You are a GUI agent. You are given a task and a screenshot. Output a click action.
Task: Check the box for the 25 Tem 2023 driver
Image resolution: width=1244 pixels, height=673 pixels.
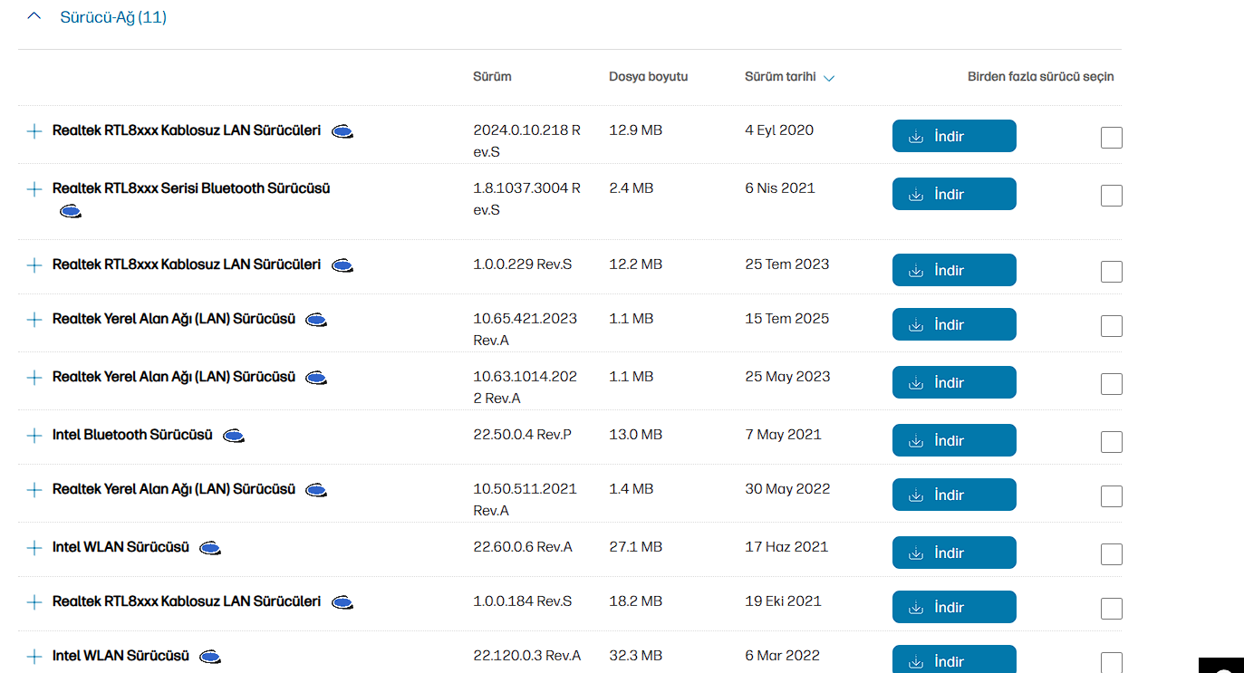1112,272
